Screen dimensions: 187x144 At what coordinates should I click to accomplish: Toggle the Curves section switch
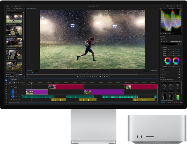(x=179, y=69)
